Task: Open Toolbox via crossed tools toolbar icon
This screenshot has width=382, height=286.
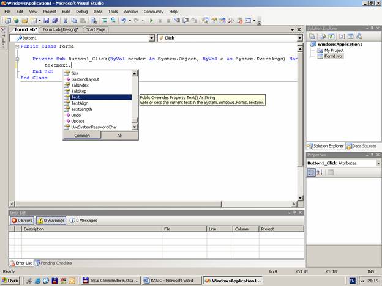Action: tap(231, 21)
